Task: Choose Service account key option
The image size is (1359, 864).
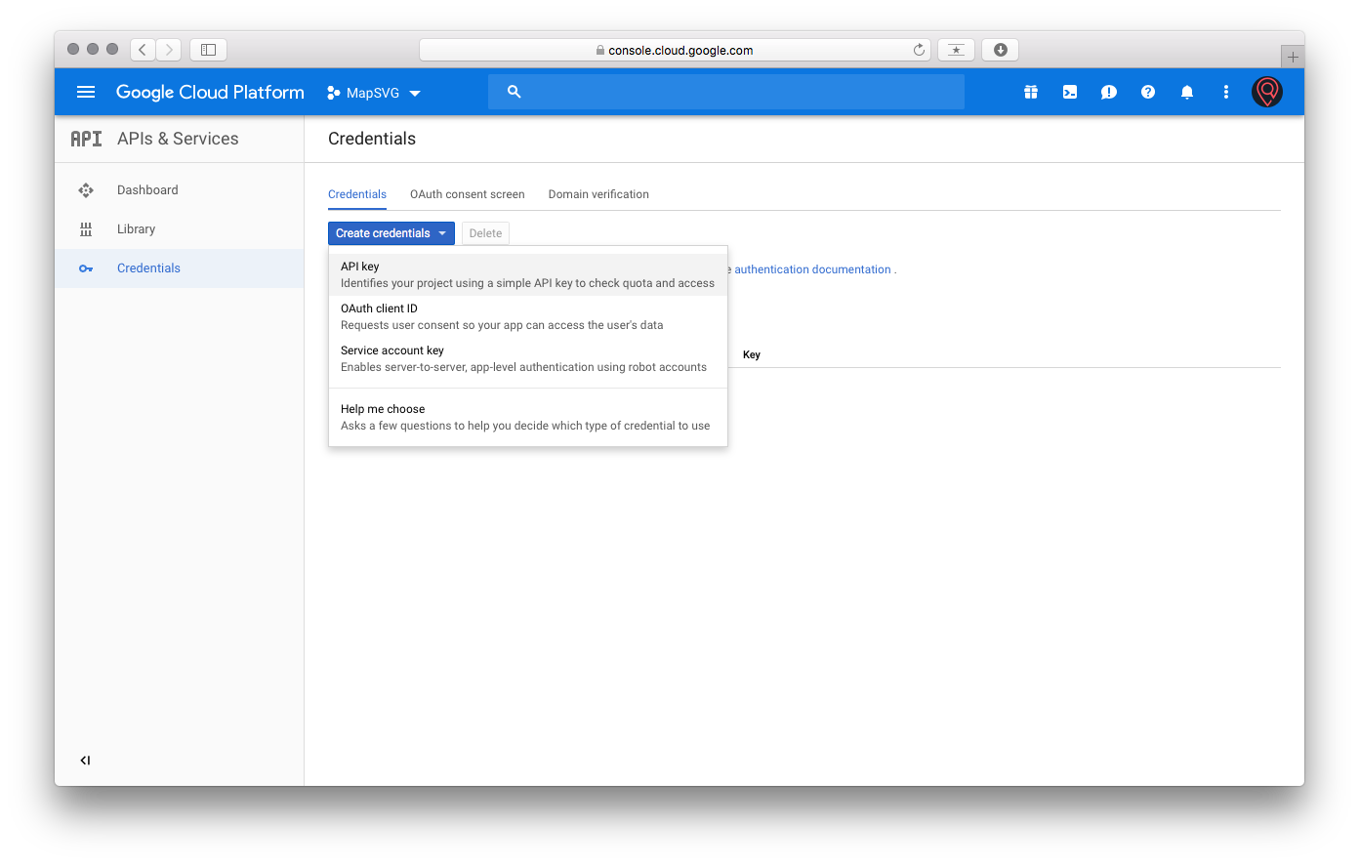Action: click(528, 358)
